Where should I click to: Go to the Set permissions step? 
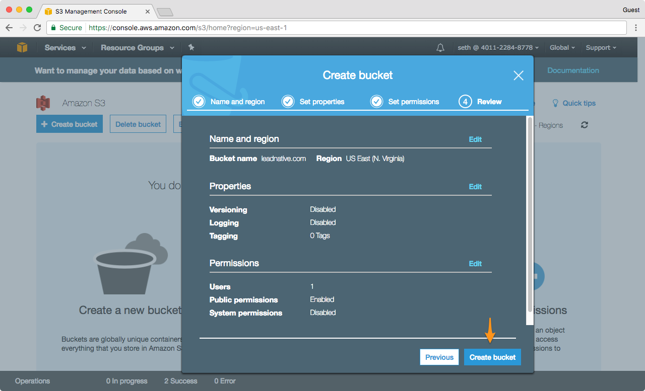405,102
